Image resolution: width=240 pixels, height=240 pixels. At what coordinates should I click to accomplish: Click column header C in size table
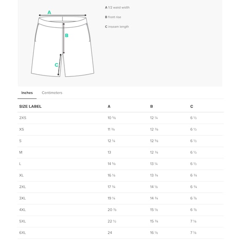(192, 107)
